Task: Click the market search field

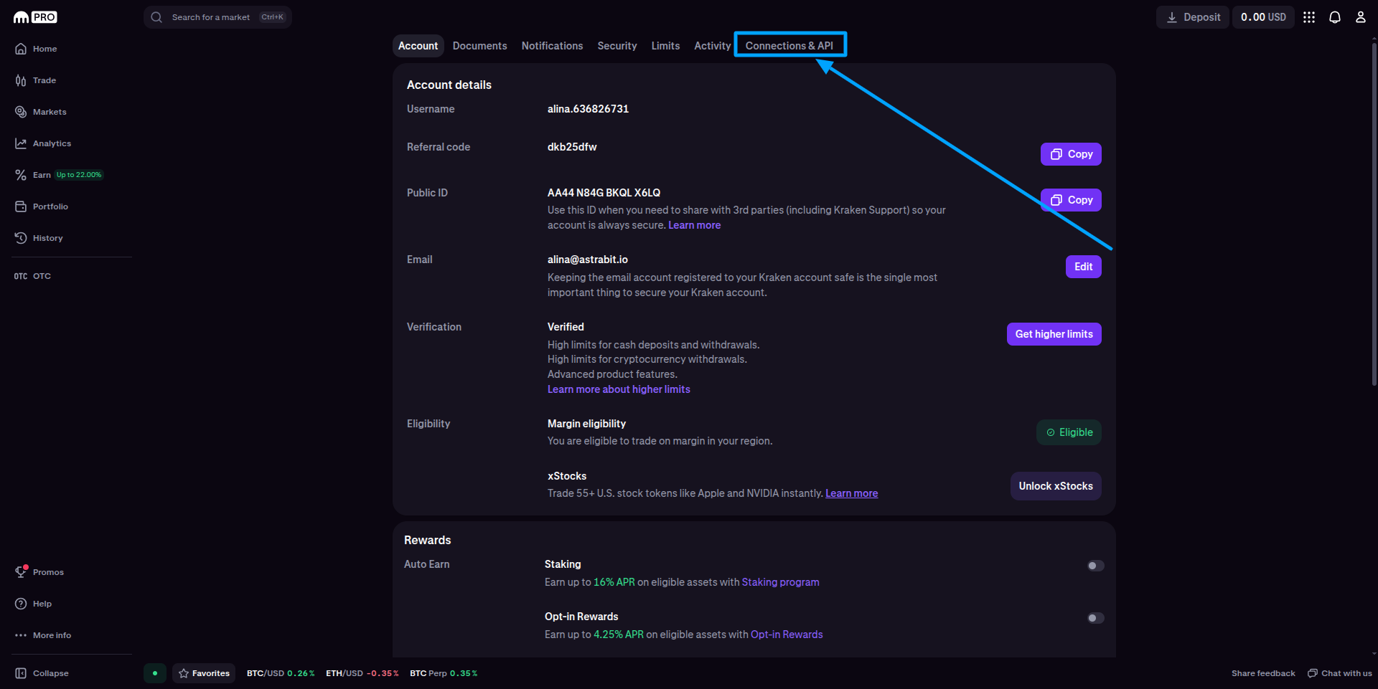Action: click(x=217, y=17)
